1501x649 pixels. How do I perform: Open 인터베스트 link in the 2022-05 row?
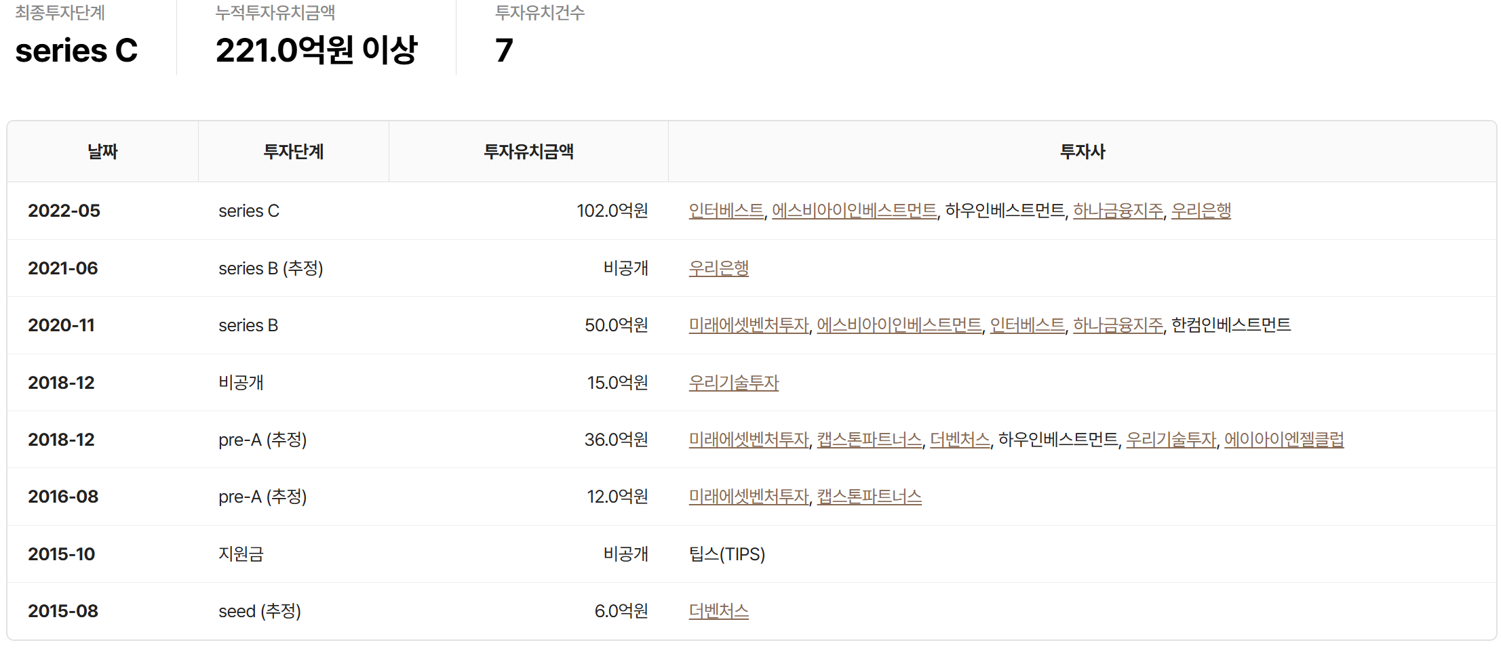click(x=726, y=211)
